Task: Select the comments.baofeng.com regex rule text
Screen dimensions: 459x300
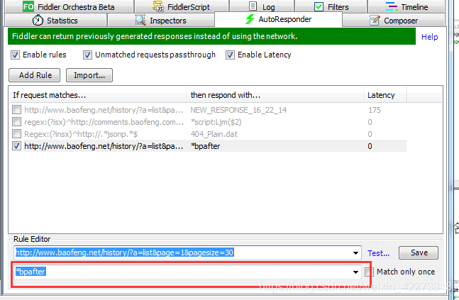Action: pos(104,122)
